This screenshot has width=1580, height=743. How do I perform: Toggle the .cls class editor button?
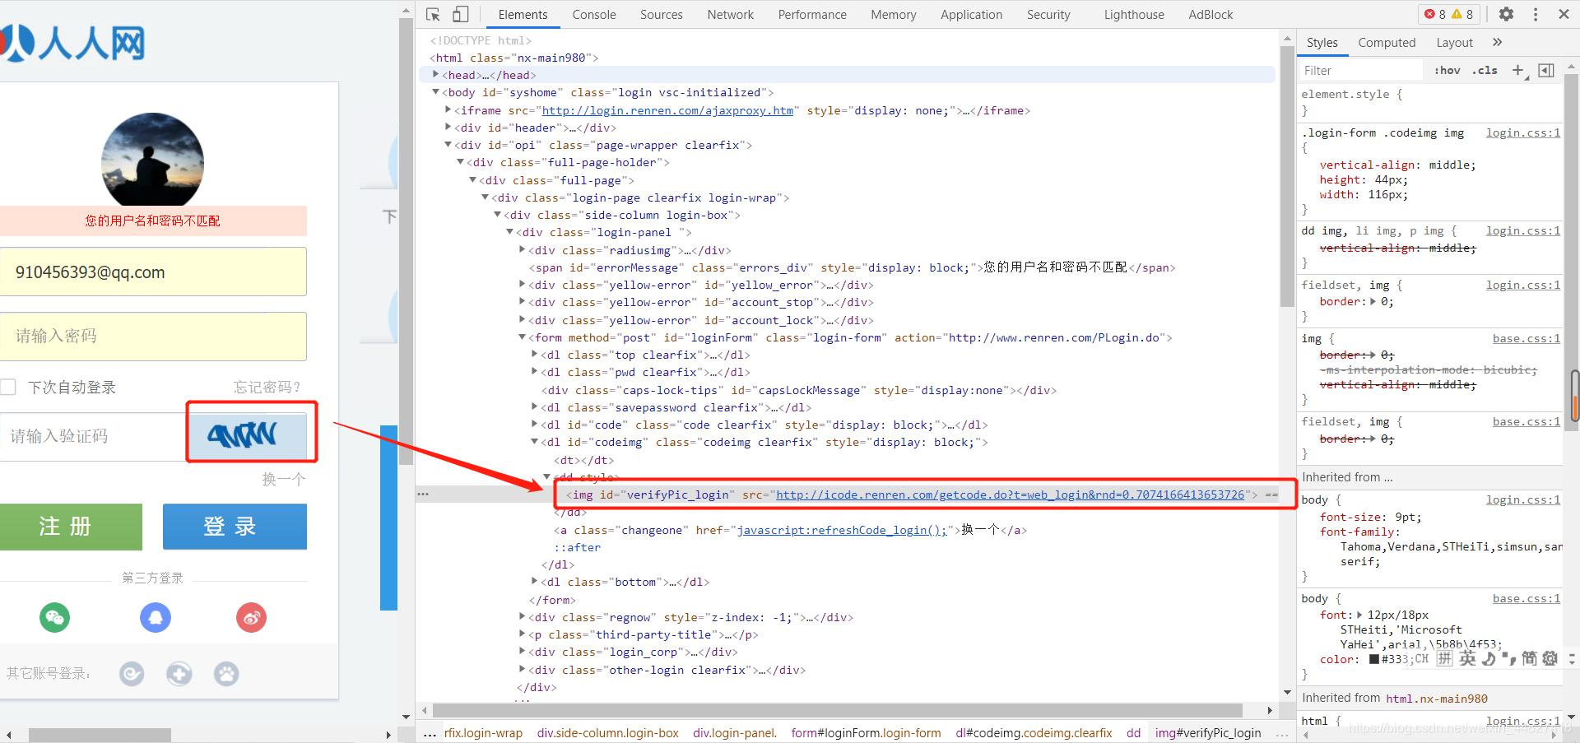1485,70
